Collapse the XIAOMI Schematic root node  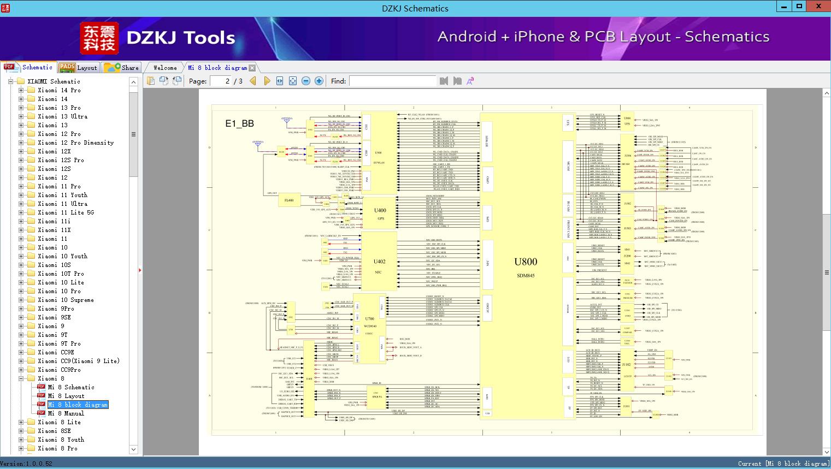[x=10, y=81]
